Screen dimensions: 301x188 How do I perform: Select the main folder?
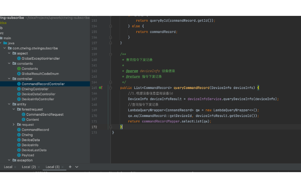coord(7,38)
